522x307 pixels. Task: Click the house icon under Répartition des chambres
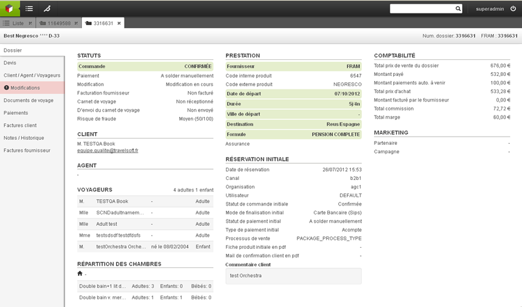[x=80, y=274]
